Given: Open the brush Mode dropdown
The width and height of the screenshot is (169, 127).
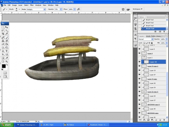Looking at the screenshot, I should click(45, 9).
